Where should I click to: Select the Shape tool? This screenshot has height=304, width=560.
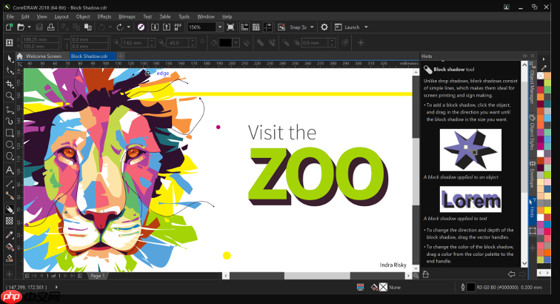[10, 71]
